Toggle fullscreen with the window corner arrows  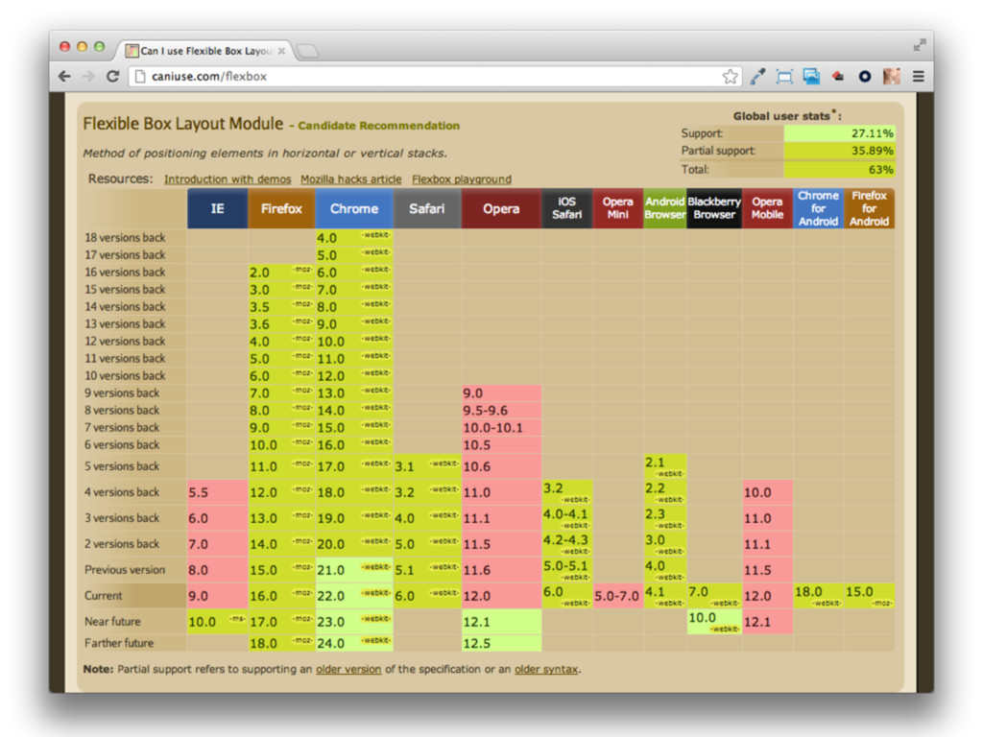pyautogui.click(x=919, y=45)
